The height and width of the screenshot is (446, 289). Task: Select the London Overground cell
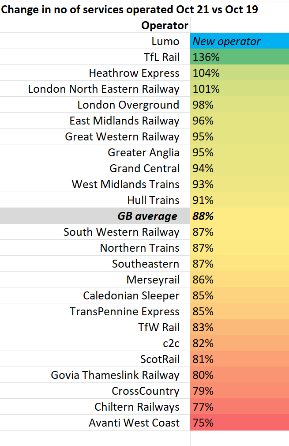[x=95, y=105]
